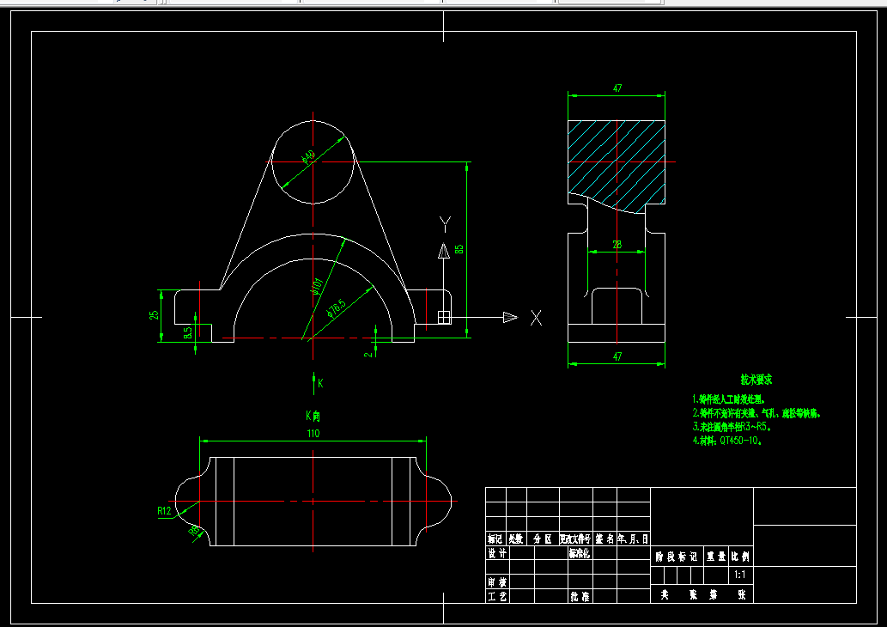This screenshot has width=887, height=627.
Task: Select the K view arrow label
Action: point(320,383)
